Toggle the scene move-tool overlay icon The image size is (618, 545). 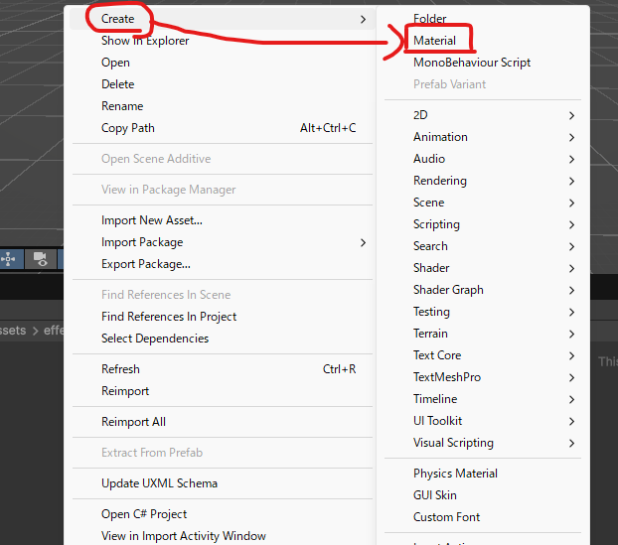pos(9,258)
